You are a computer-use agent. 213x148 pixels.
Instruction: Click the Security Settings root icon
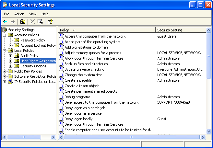[5, 30]
